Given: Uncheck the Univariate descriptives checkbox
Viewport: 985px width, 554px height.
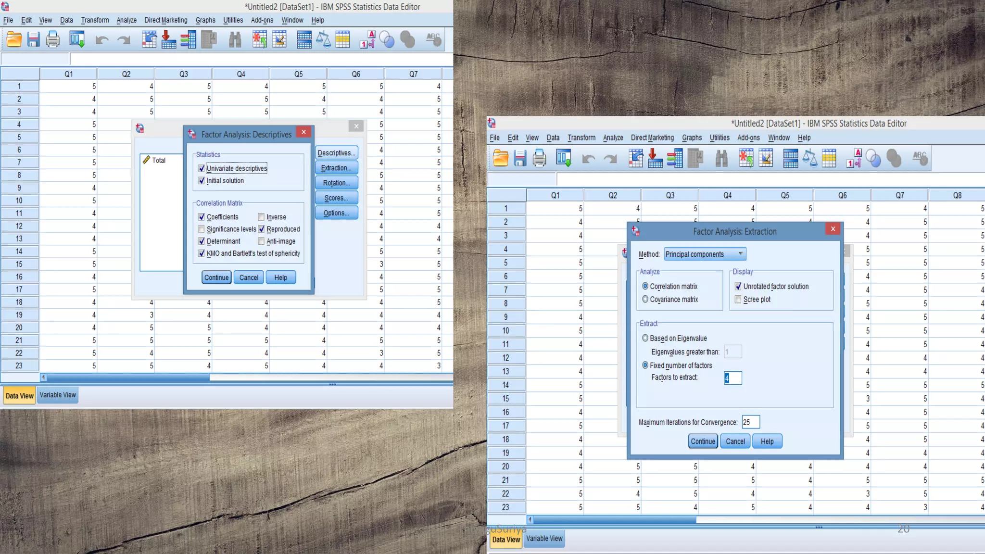Looking at the screenshot, I should [x=202, y=168].
